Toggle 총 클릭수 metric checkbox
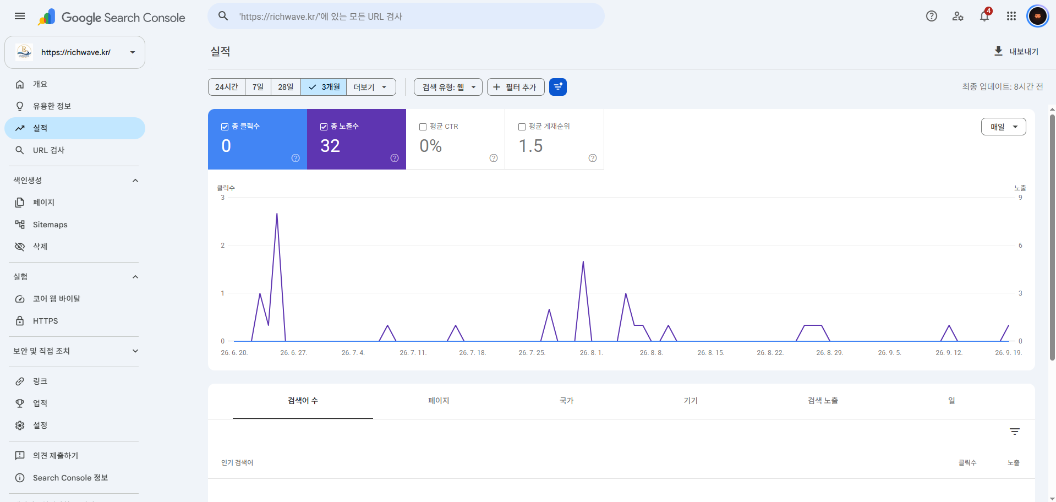1056x502 pixels. coord(225,127)
